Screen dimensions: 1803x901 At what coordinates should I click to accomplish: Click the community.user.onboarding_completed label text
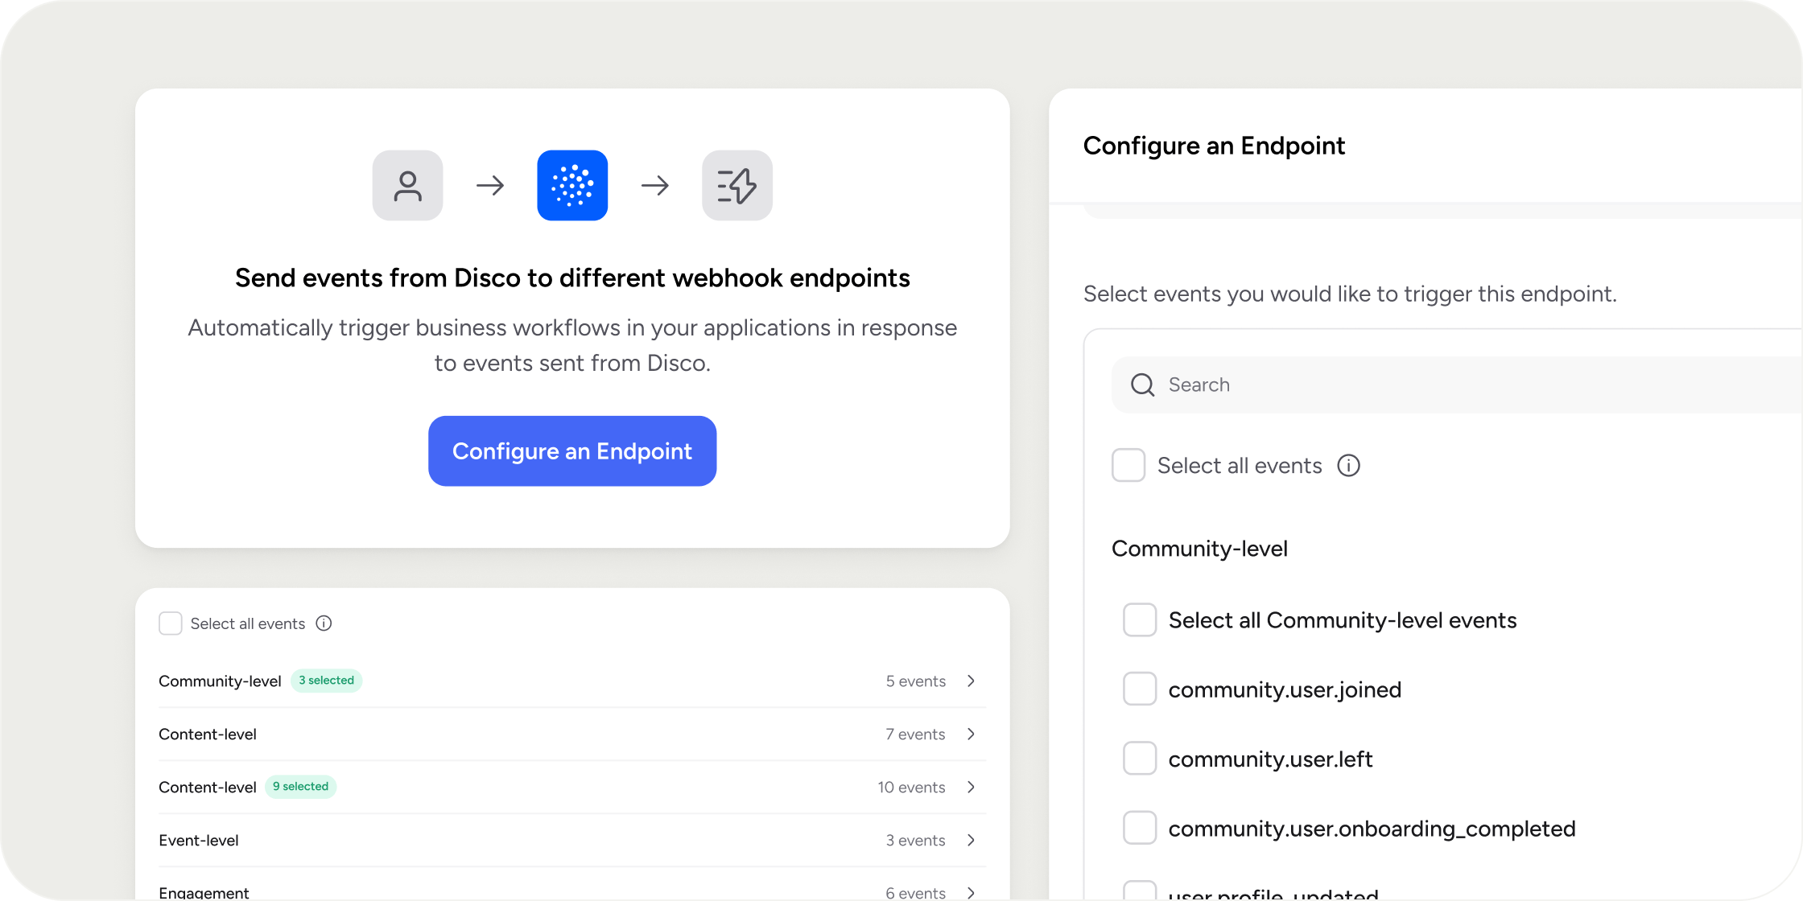[x=1372, y=829]
